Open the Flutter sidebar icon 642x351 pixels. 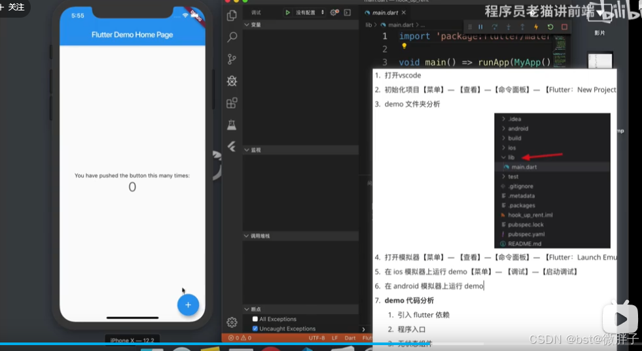232,146
